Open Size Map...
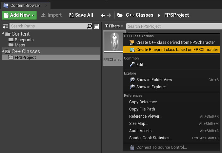 point(172,124)
